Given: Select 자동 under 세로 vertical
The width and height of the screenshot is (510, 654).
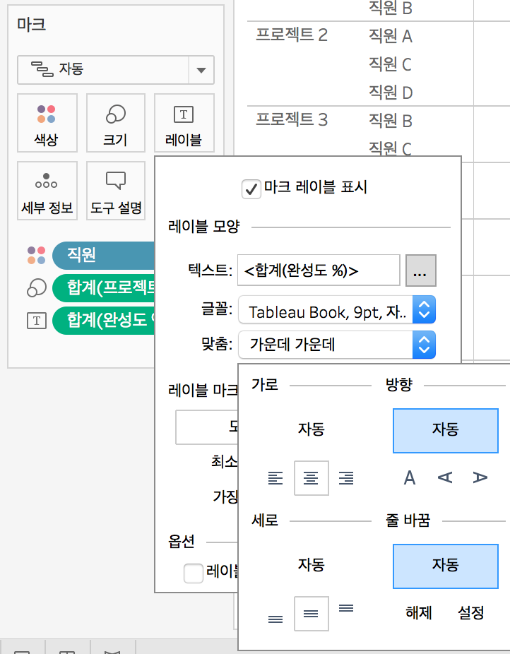Looking at the screenshot, I should coord(311,564).
